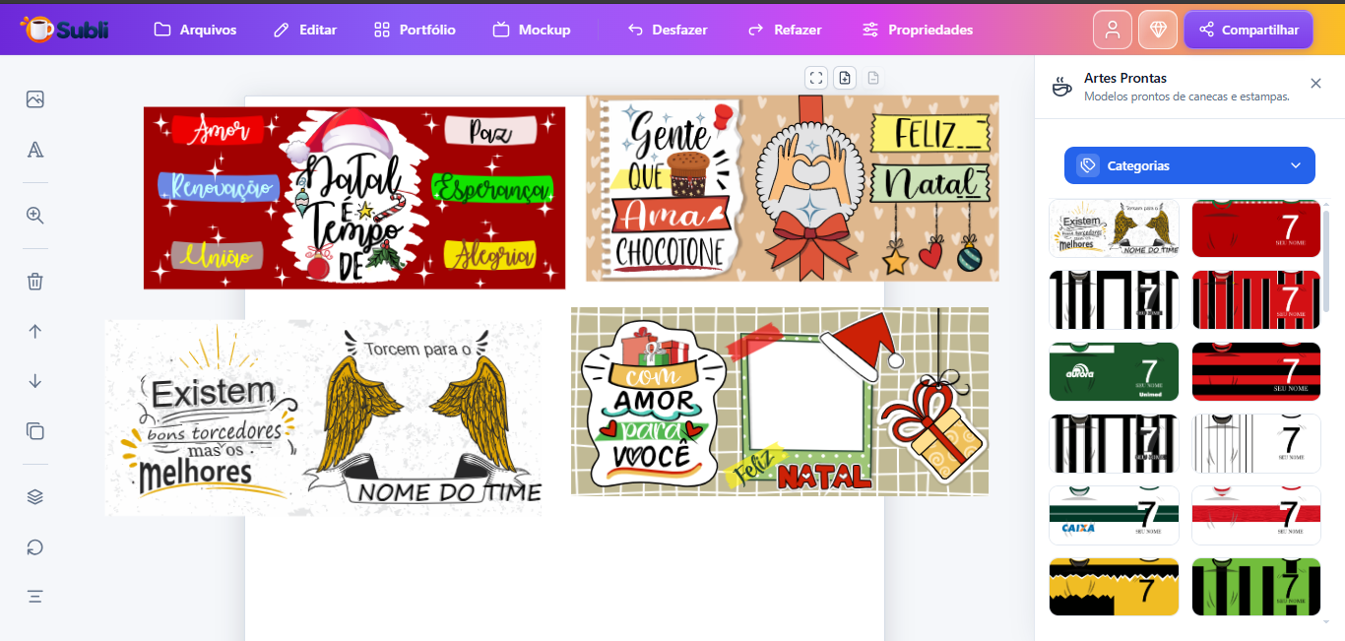Open the Mockup menu

click(532, 30)
